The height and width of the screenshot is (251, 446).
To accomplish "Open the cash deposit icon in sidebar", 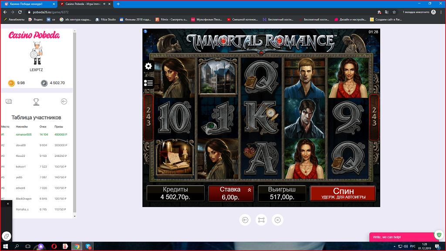I will tap(9, 101).
